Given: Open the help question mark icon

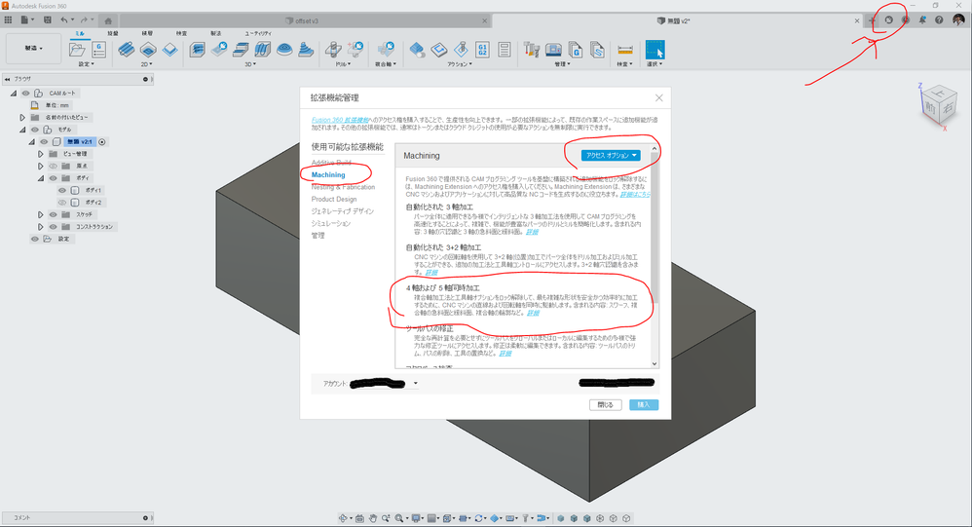Looking at the screenshot, I should point(939,19).
